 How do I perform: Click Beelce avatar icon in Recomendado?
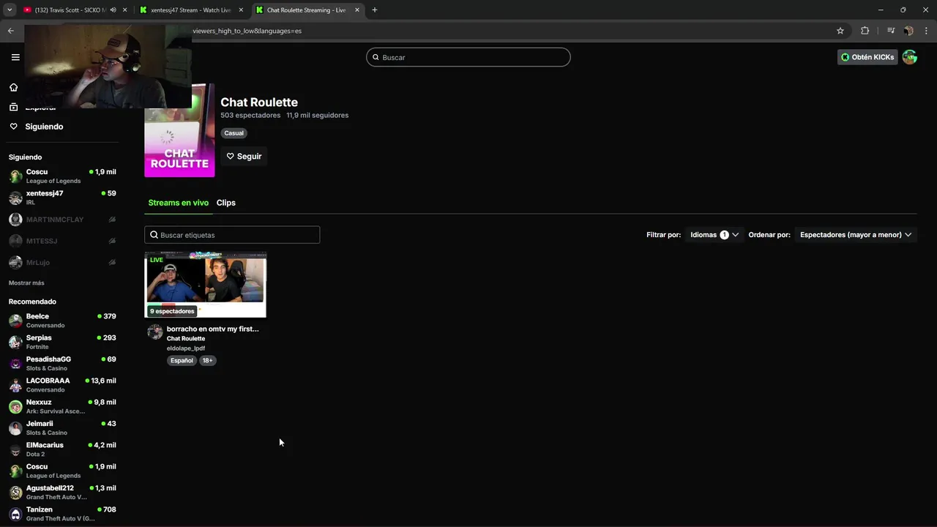[x=15, y=321]
